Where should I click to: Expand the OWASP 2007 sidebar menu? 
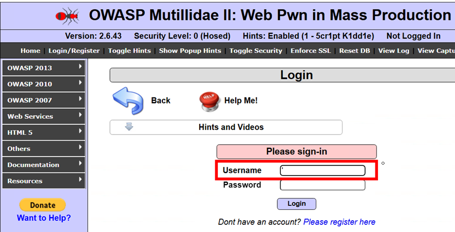(44, 100)
